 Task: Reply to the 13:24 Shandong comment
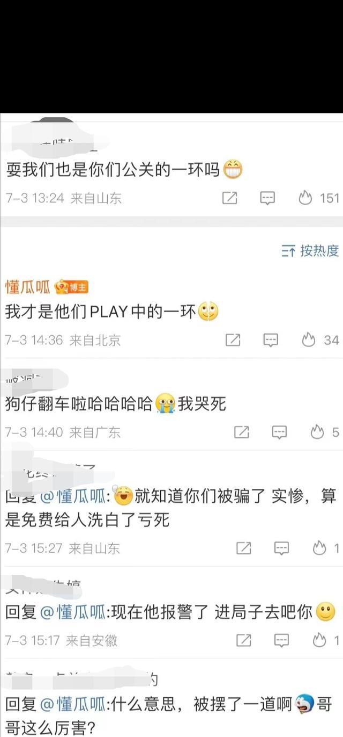[267, 198]
